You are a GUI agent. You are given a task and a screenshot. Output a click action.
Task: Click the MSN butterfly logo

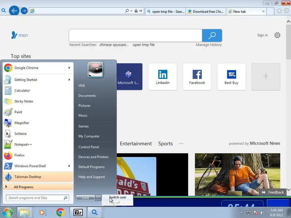click(x=14, y=35)
